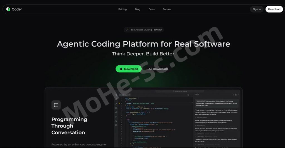Screen dimensions: 285x148
Task: Open the Docs link in navigation
Action: 151,9
